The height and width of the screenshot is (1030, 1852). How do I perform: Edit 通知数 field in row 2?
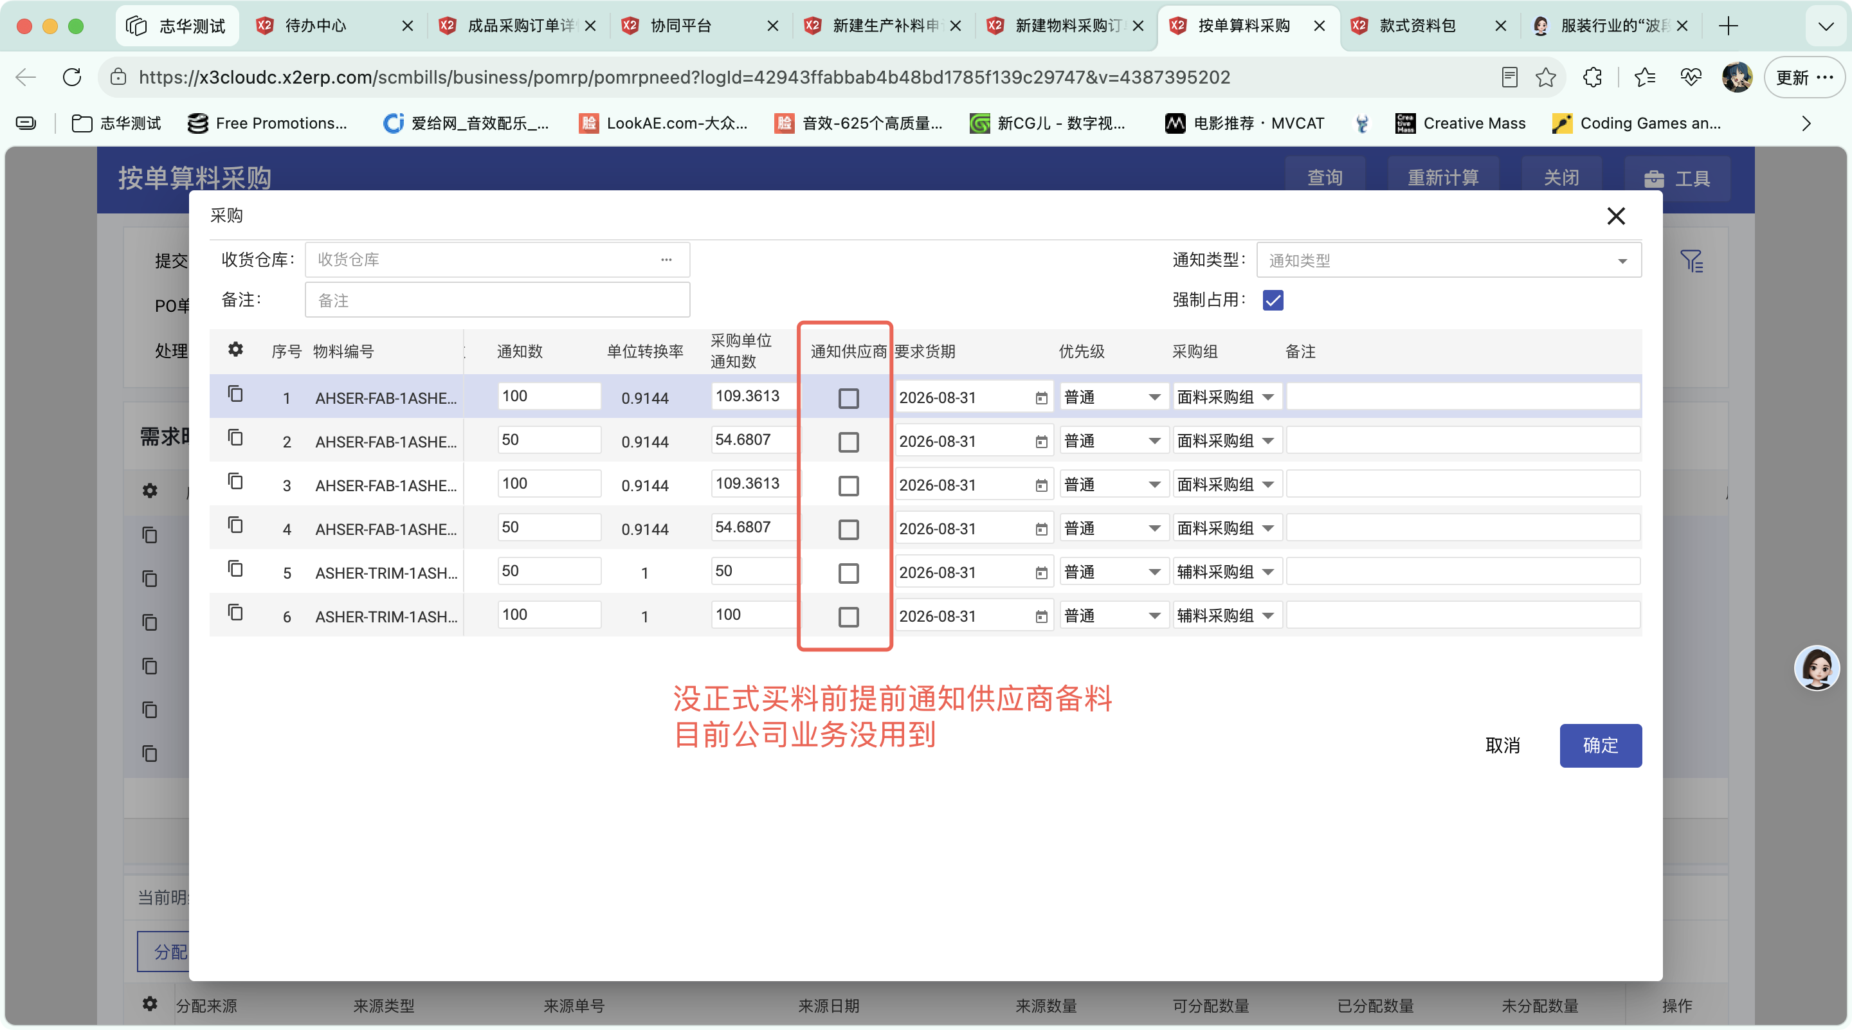click(549, 440)
